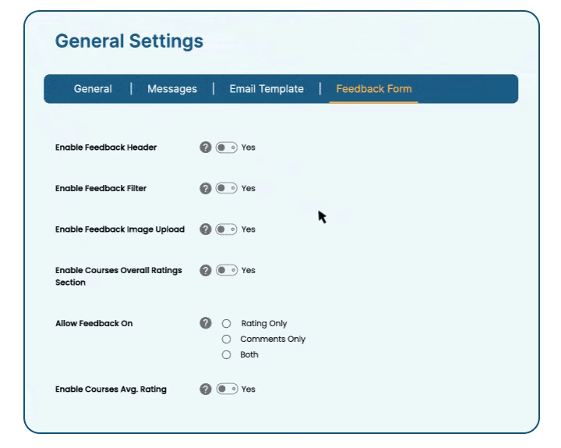Go to the Email Template tab

click(x=266, y=89)
